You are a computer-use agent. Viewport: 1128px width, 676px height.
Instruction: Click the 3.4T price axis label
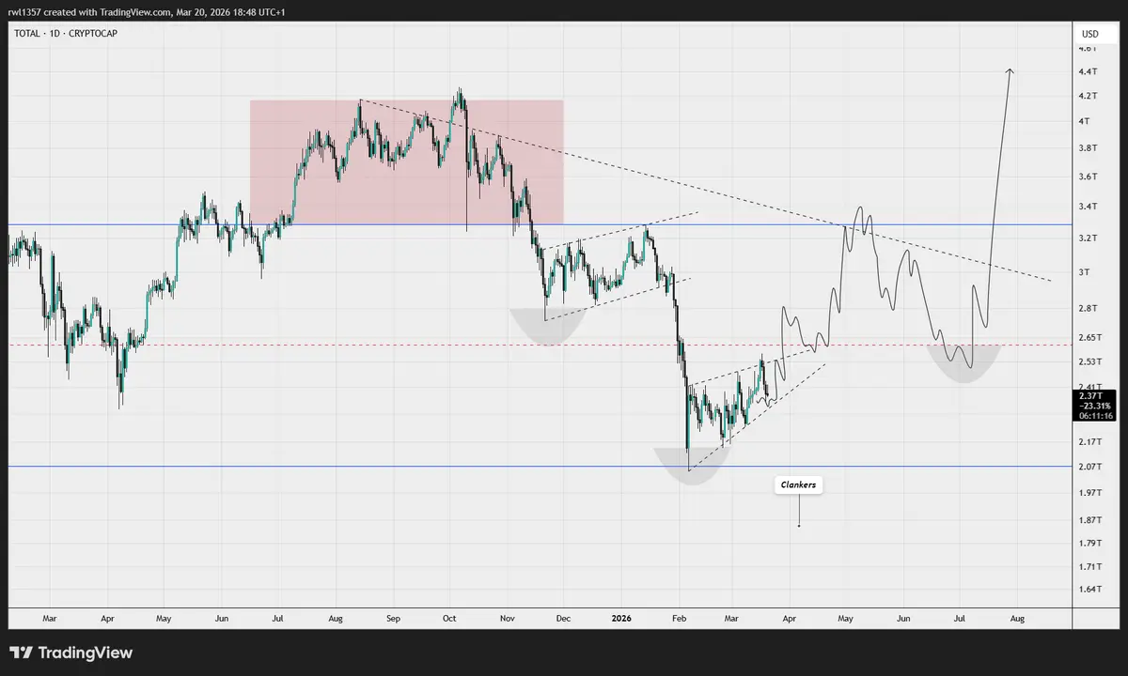pyautogui.click(x=1089, y=207)
